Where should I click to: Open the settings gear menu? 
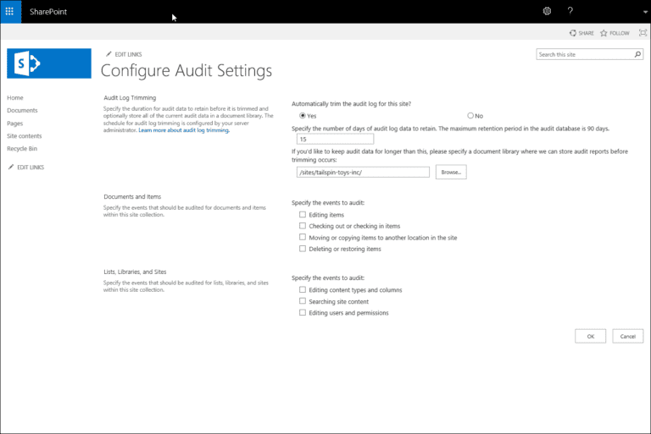[547, 11]
